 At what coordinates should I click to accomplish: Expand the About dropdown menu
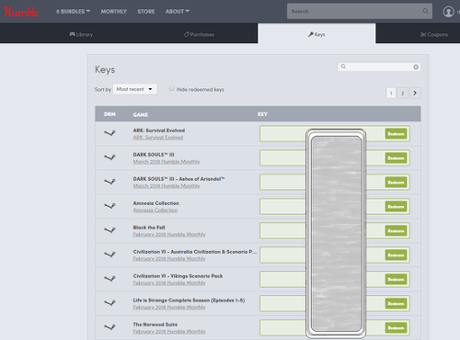[178, 11]
